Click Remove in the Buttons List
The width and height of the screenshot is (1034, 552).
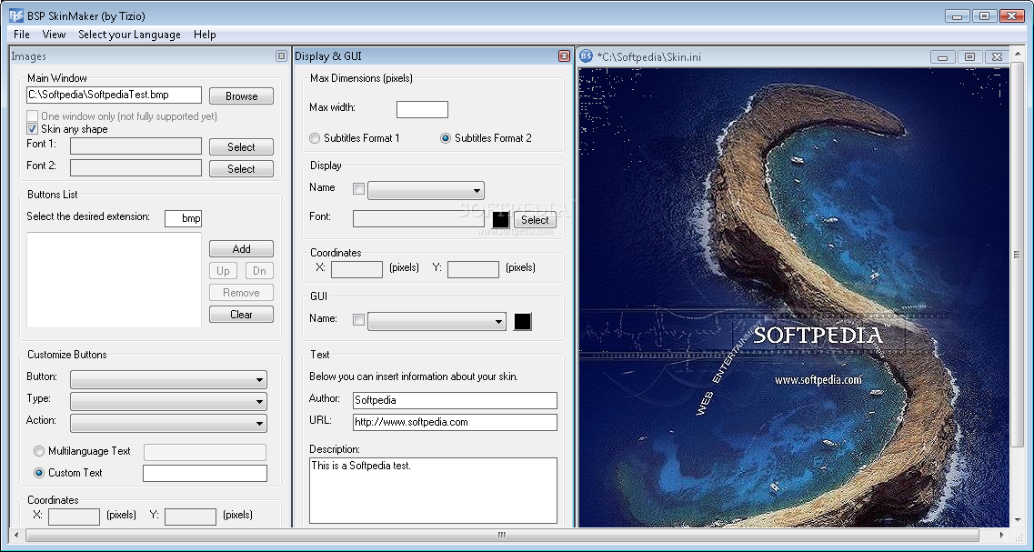pyautogui.click(x=241, y=293)
